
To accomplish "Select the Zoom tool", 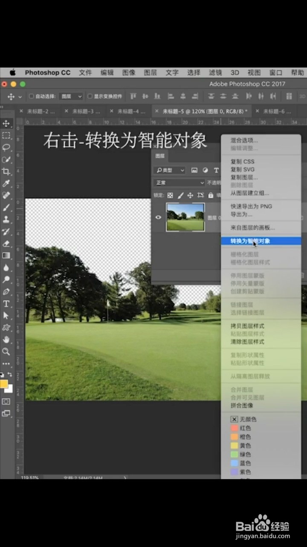I will coord(6,351).
